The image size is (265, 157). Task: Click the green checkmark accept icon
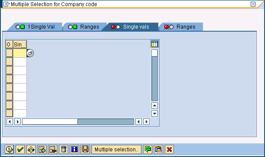[x=20, y=149]
